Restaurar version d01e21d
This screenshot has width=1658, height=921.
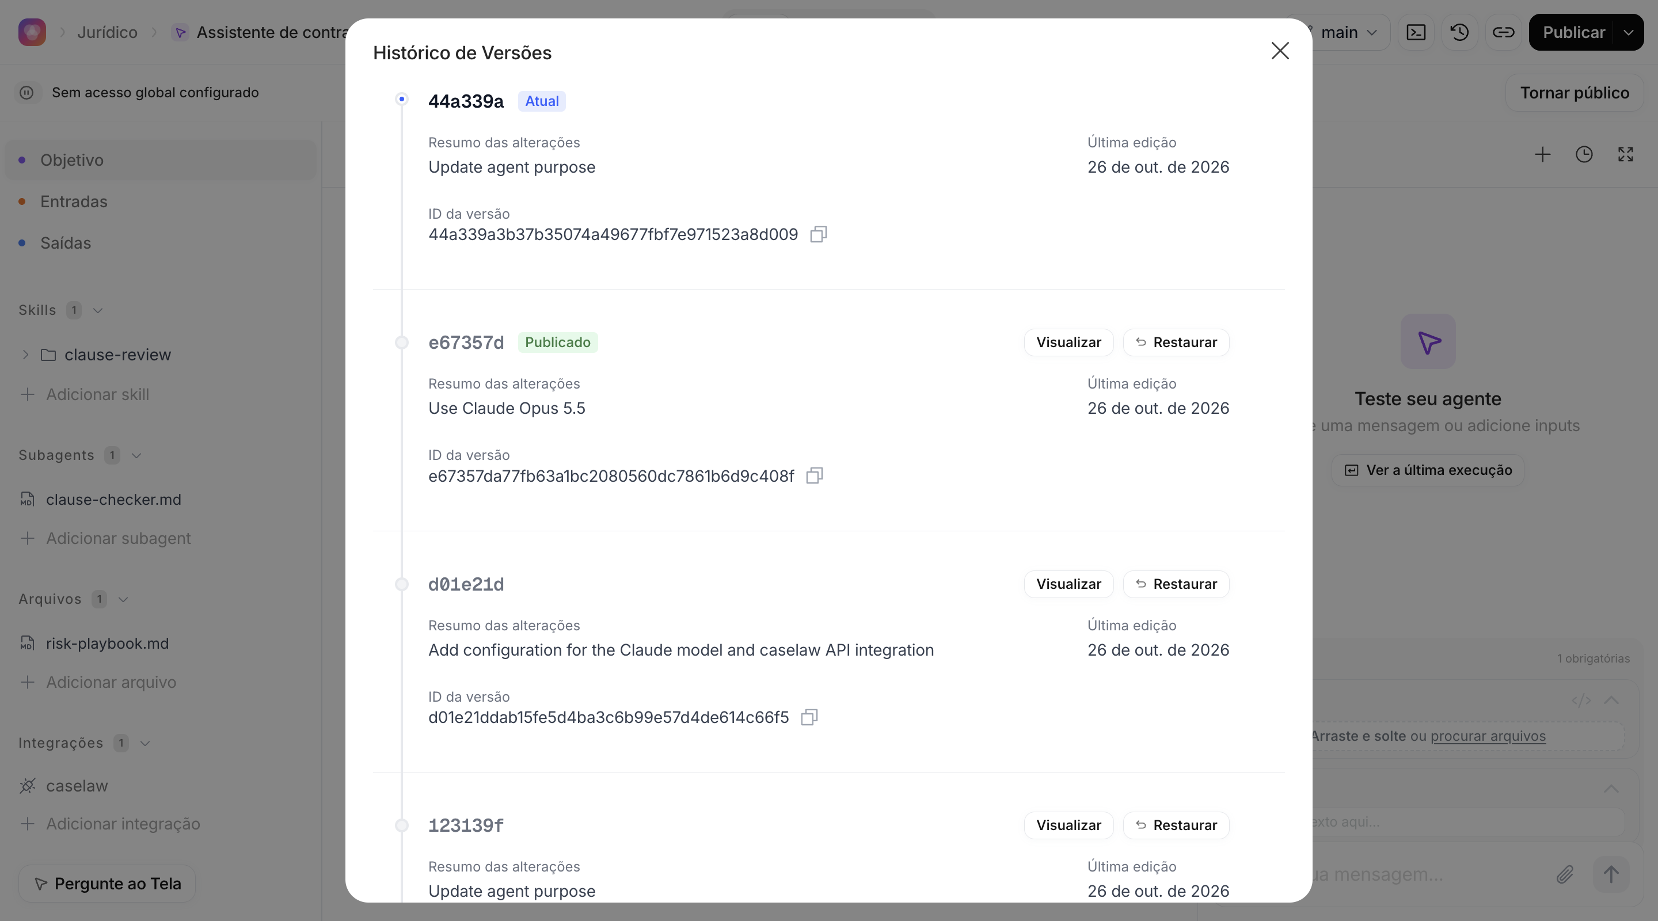1176,584
